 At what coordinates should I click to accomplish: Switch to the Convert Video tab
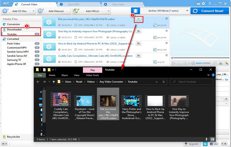click(29, 4)
